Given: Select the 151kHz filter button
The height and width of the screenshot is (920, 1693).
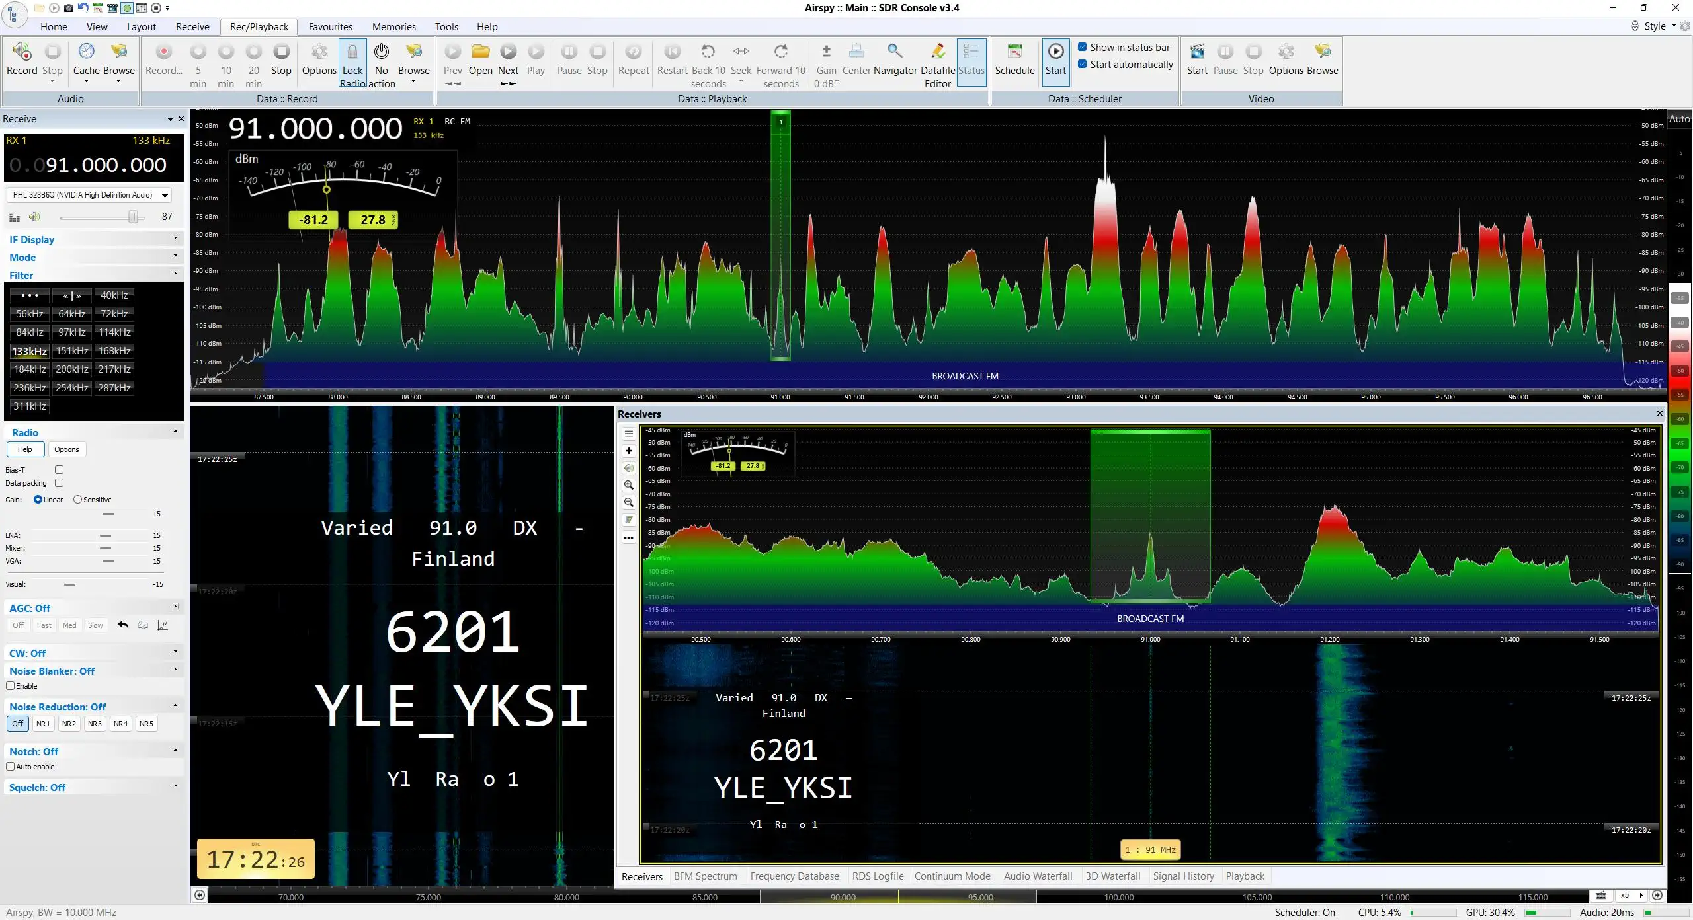Looking at the screenshot, I should 72,351.
